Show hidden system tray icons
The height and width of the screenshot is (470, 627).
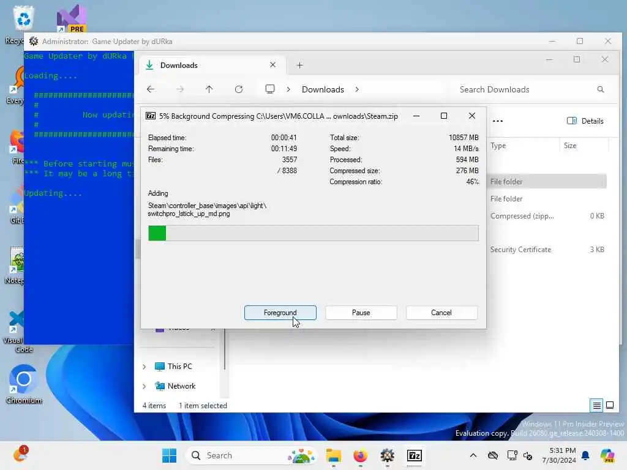(473, 455)
